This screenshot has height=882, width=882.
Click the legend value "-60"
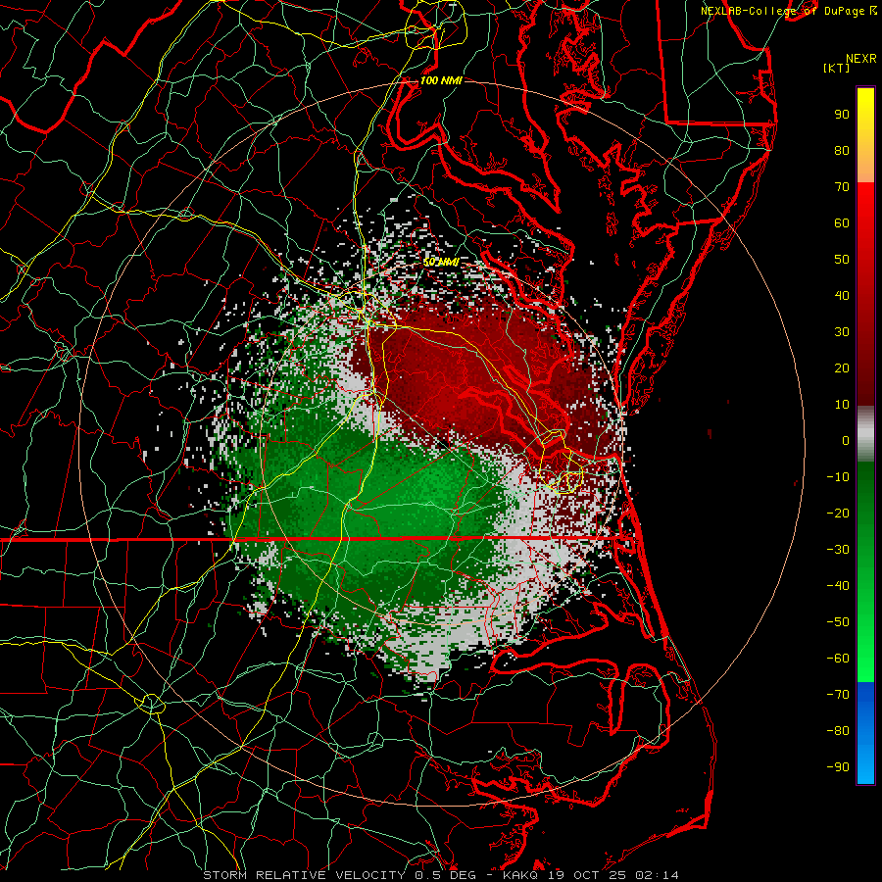click(838, 659)
